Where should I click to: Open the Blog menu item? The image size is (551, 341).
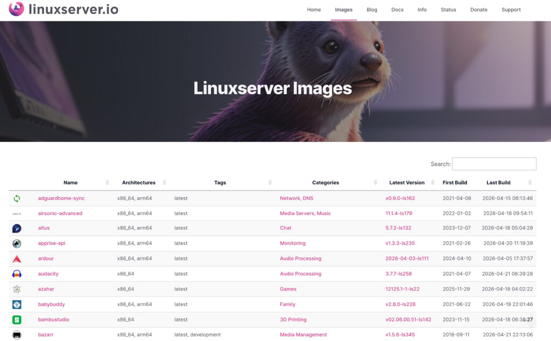372,10
